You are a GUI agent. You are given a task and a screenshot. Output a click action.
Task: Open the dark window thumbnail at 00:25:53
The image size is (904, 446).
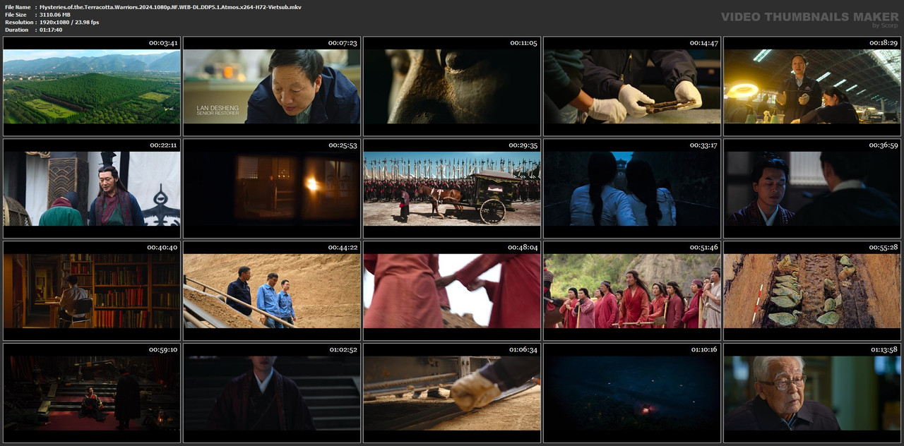tap(272, 188)
